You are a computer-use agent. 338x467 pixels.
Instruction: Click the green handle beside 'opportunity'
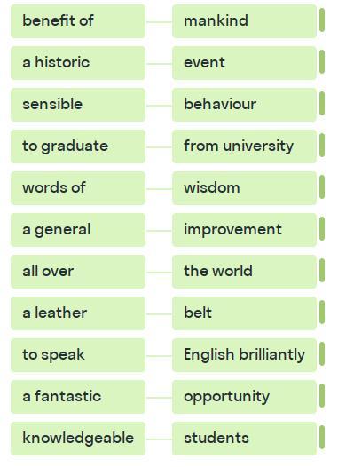click(x=322, y=395)
